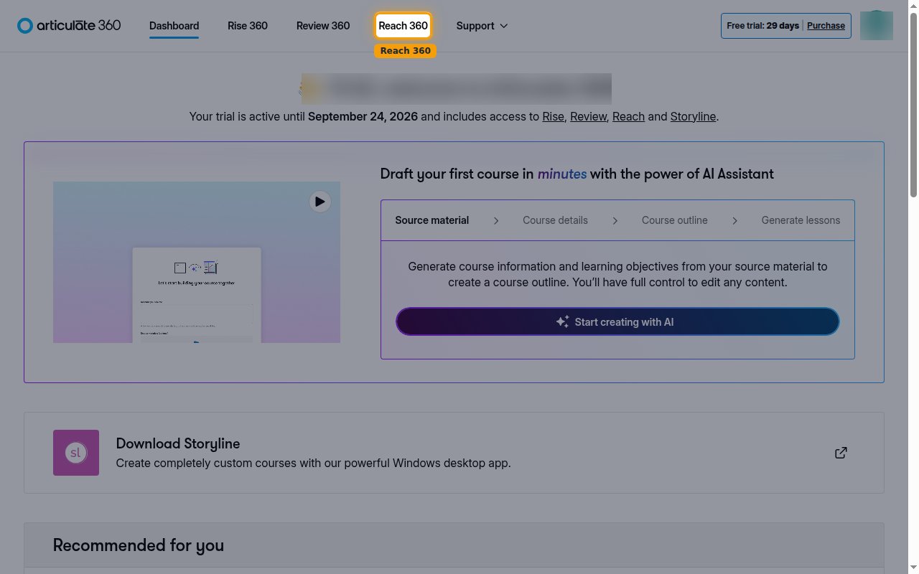The height and width of the screenshot is (574, 919).
Task: Click the Storyline app icon
Action: 76,453
